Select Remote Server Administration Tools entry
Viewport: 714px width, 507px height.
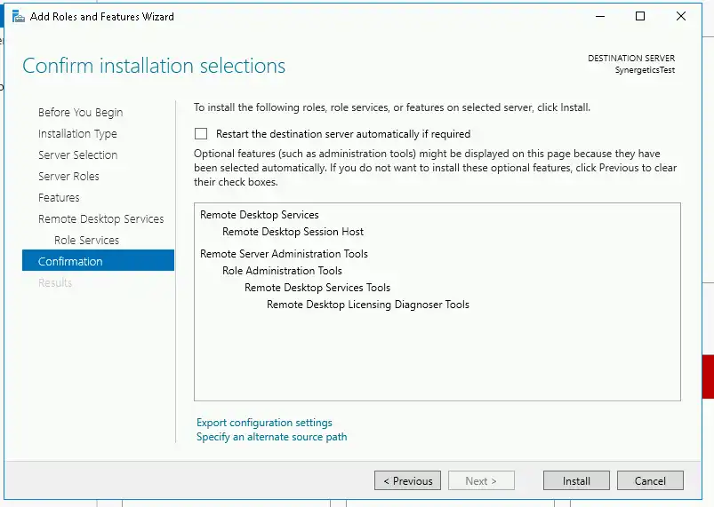284,254
